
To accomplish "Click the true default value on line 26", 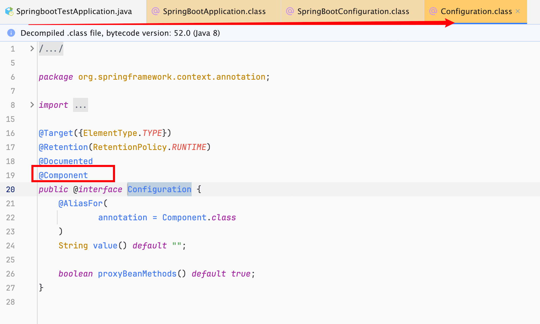I will pyautogui.click(x=241, y=274).
